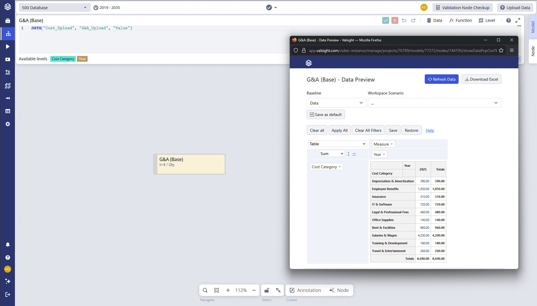Image resolution: width=537 pixels, height=306 pixels.
Task: Switch to the Model side tab
Action: tap(533, 27)
